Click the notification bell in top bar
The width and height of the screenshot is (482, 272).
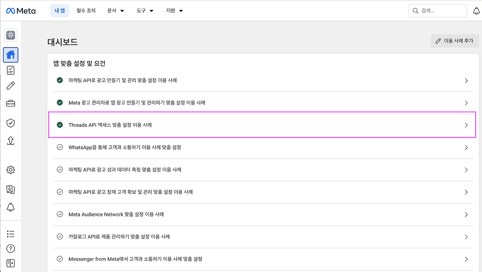click(x=476, y=11)
